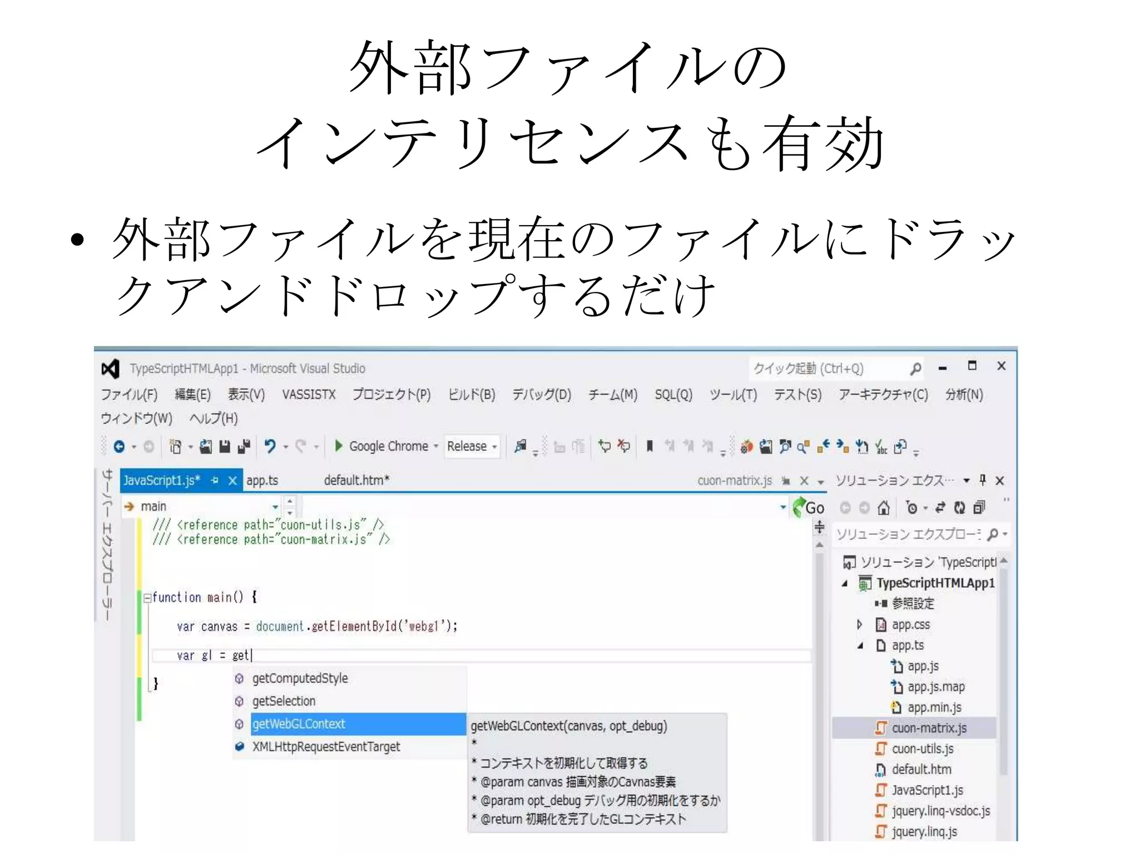Toggle a bookmark with the bookmark icon
Screen dimensions: 1139x854
coord(649,446)
